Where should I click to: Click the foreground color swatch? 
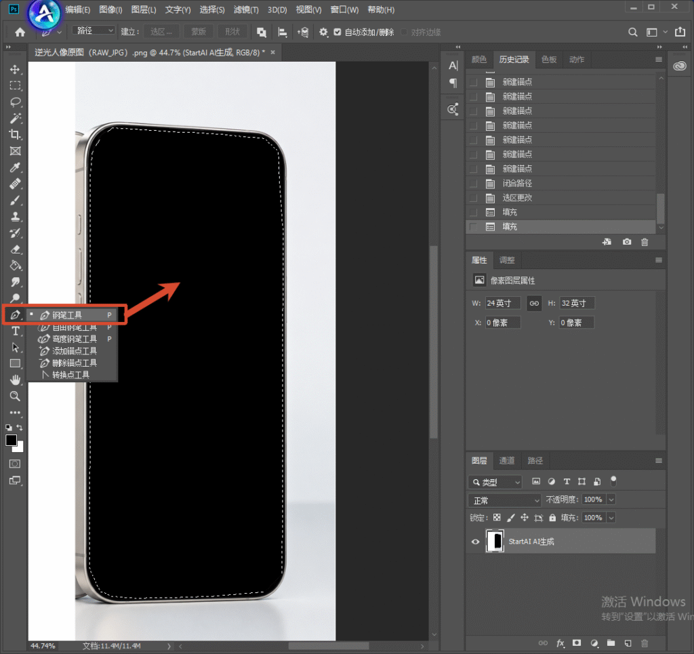pyautogui.click(x=11, y=441)
